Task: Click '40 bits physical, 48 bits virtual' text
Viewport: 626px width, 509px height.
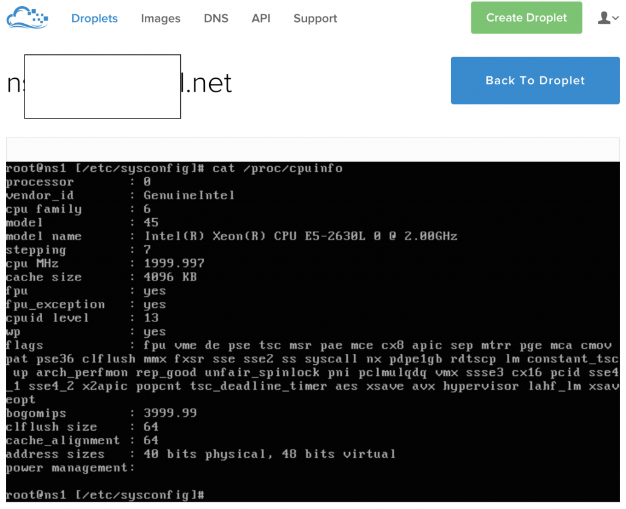Action: (270, 454)
